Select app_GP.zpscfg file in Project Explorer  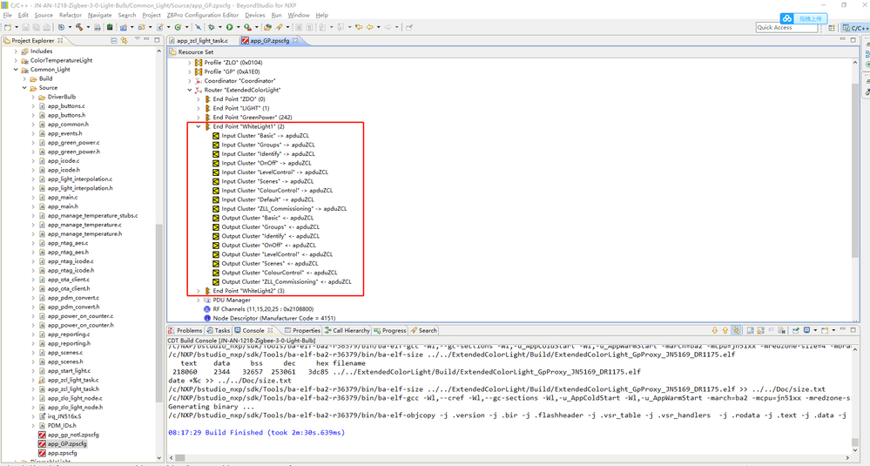(62, 444)
